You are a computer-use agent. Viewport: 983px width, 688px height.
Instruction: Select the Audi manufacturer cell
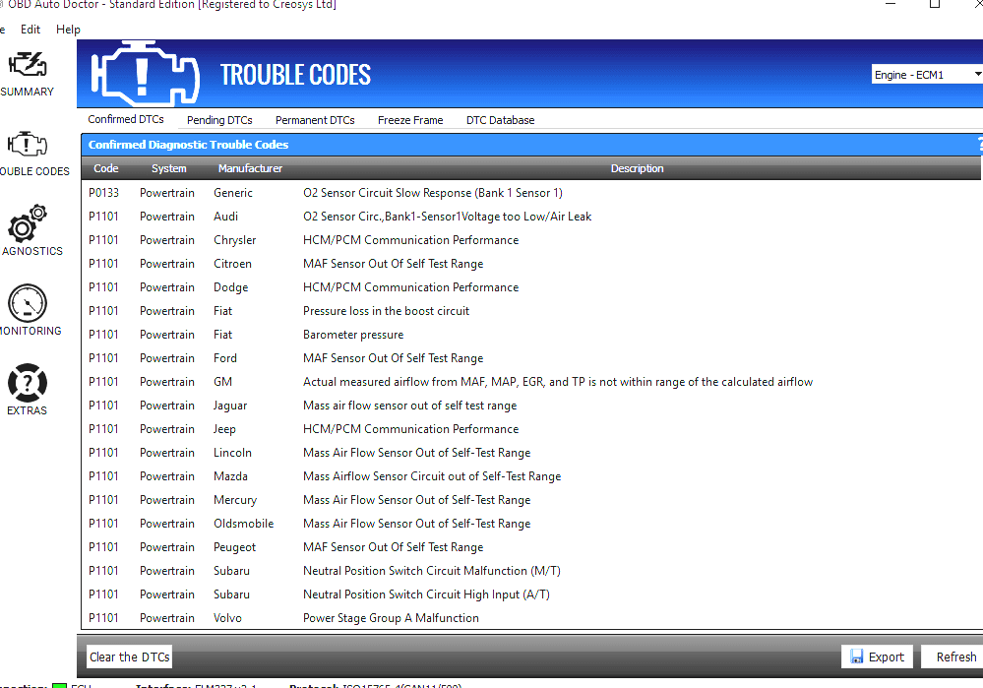(x=225, y=217)
